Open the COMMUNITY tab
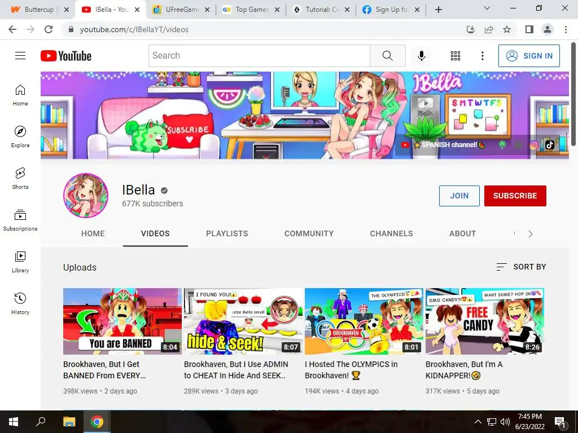 tap(309, 233)
